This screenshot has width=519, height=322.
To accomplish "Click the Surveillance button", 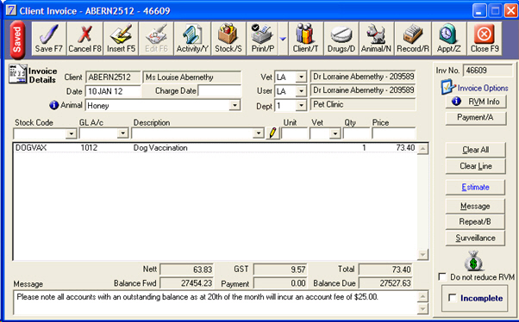I will pos(475,238).
